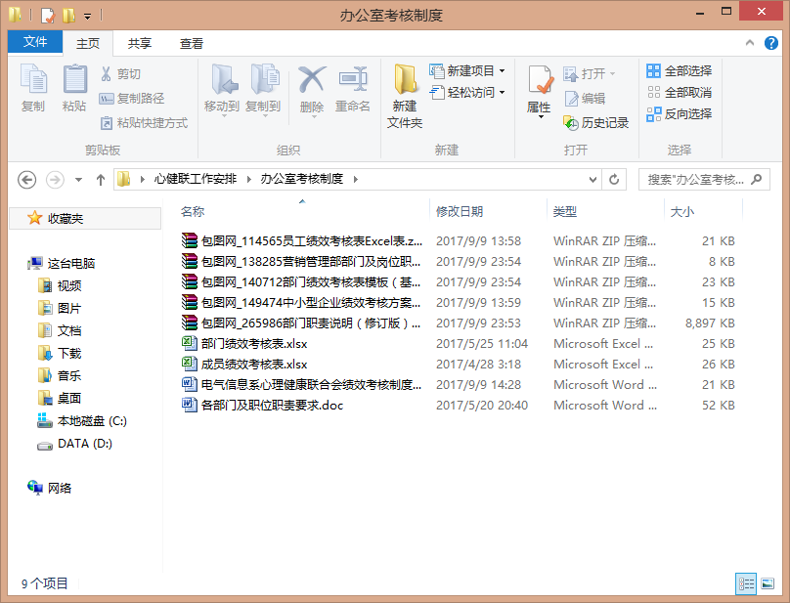Clear selection with 全部取消

tap(684, 92)
